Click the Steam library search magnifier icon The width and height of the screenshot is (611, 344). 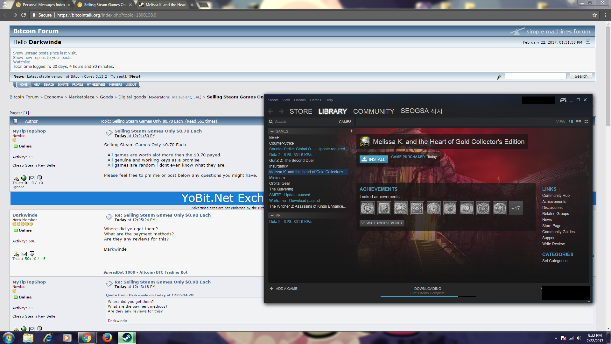(x=271, y=122)
